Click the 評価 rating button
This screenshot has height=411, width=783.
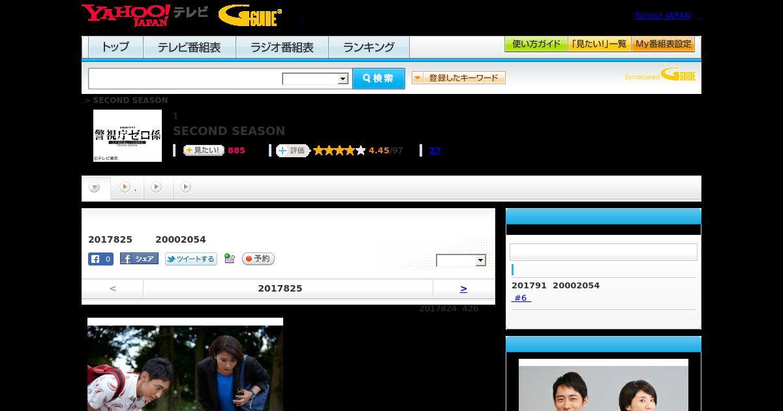click(x=292, y=151)
